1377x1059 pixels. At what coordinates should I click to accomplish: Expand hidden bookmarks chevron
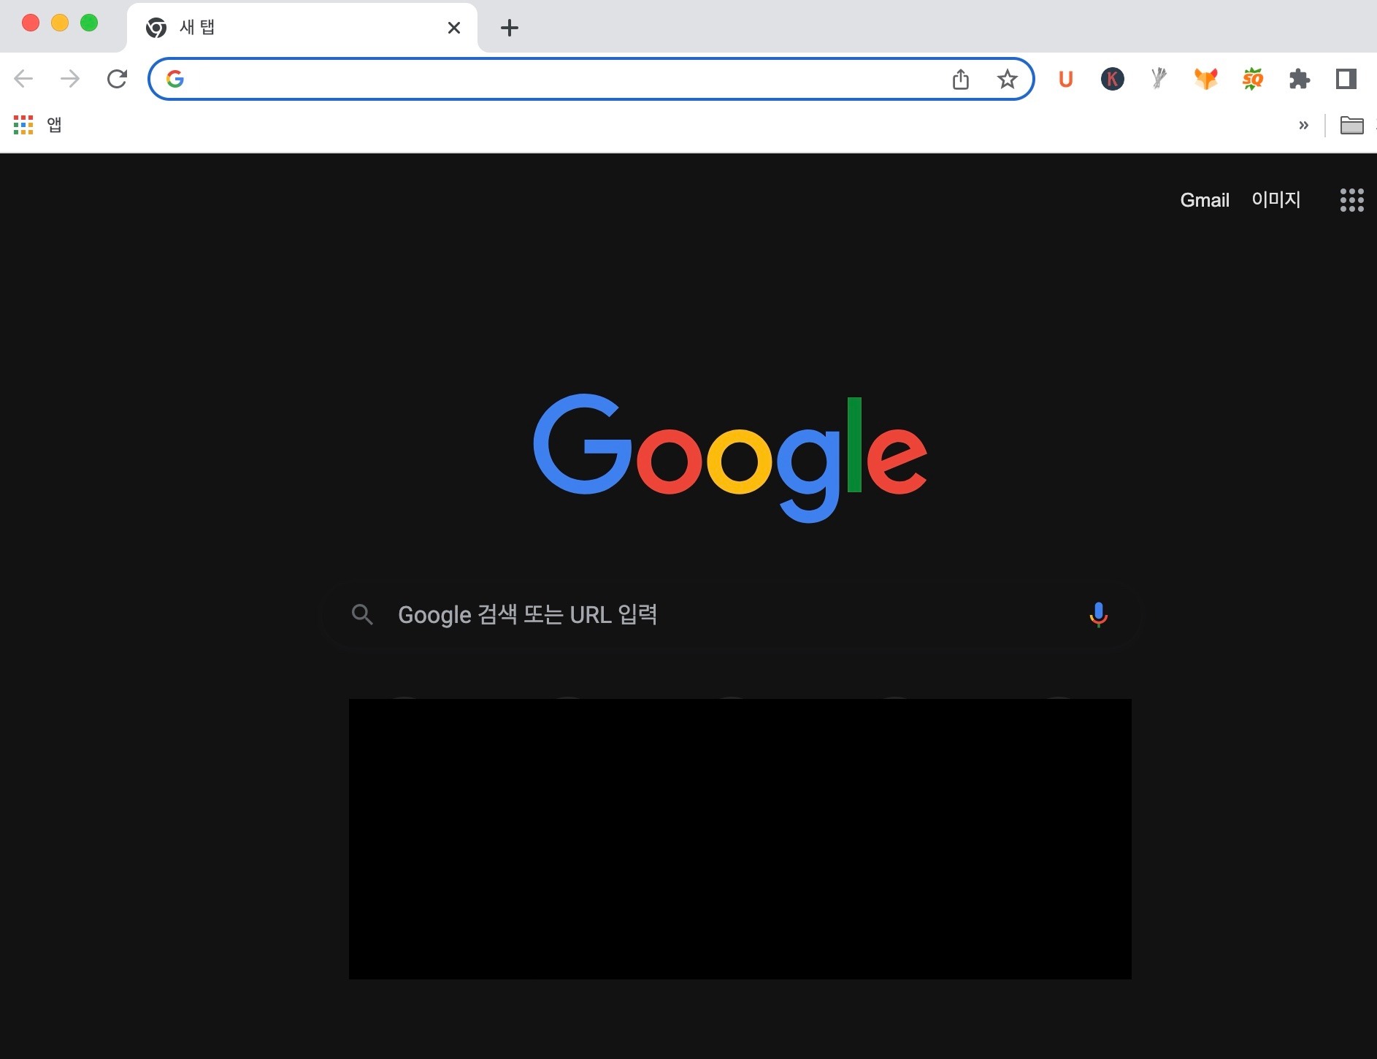point(1304,126)
